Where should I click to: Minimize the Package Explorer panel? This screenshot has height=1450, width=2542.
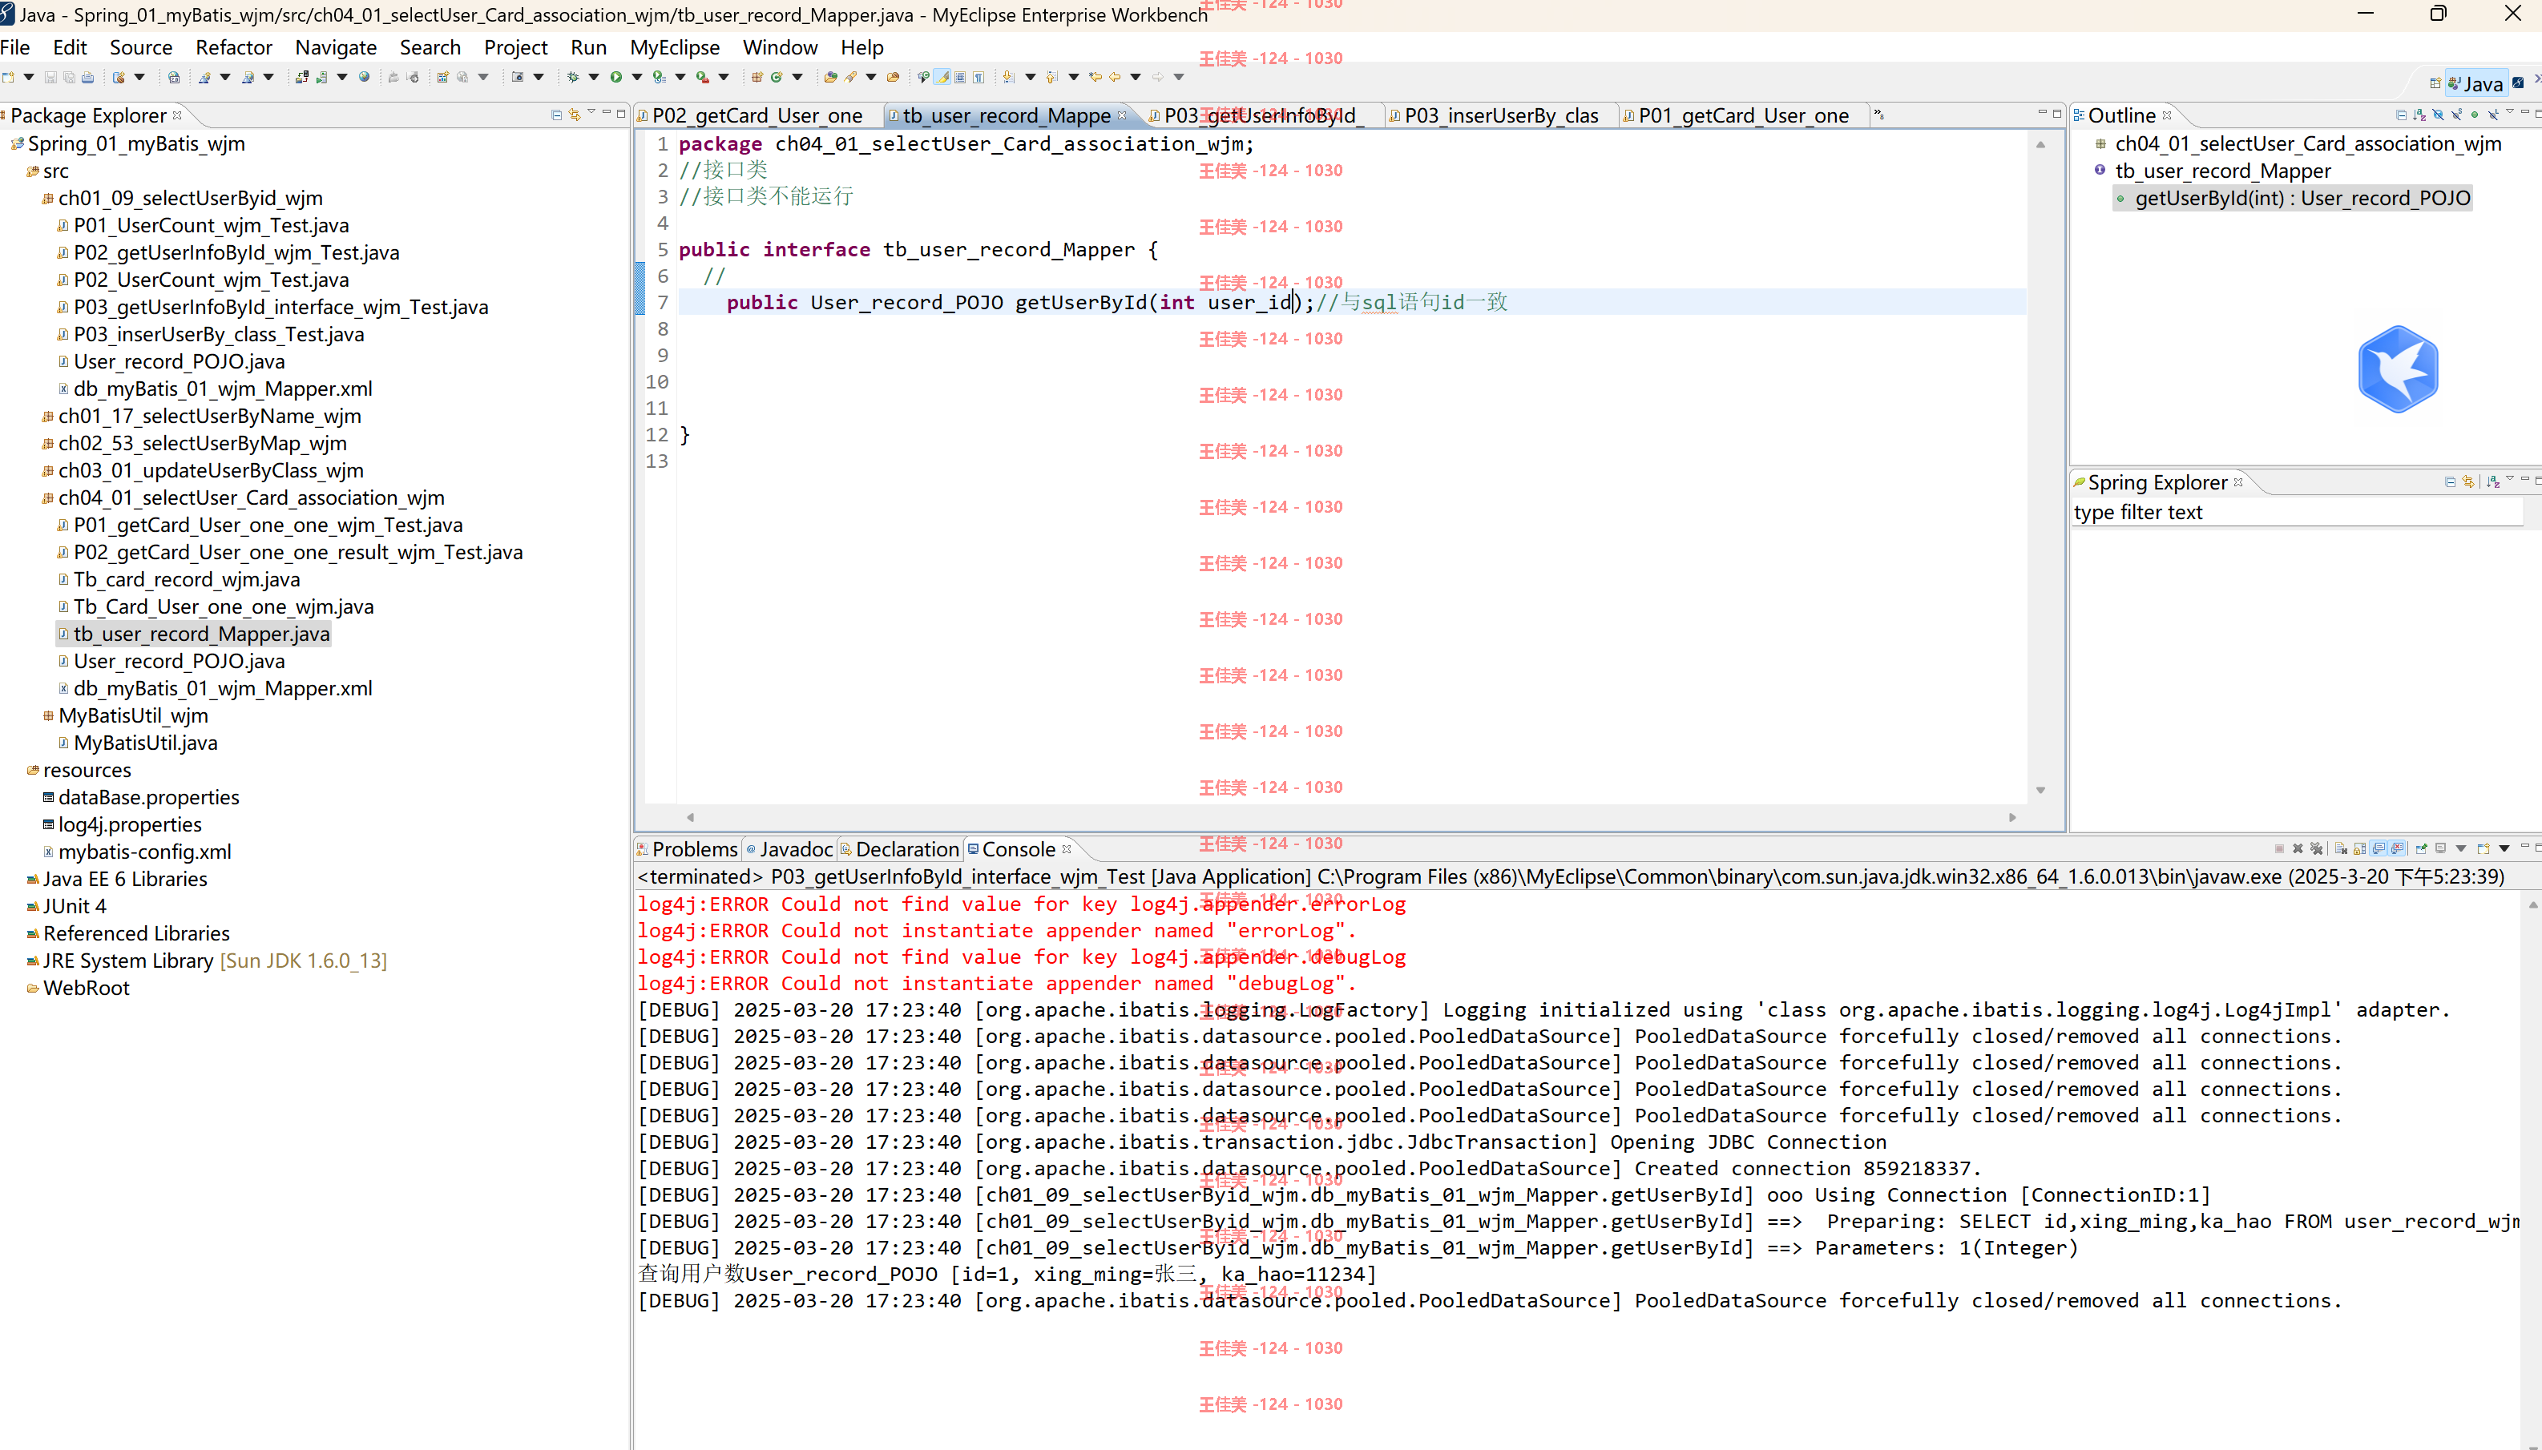(x=606, y=111)
